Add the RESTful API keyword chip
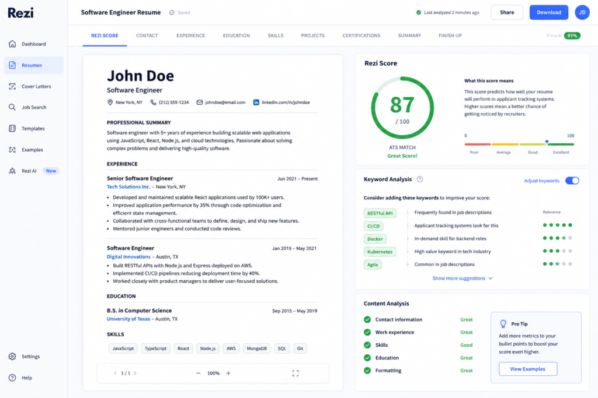This screenshot has width=598, height=398. point(380,213)
